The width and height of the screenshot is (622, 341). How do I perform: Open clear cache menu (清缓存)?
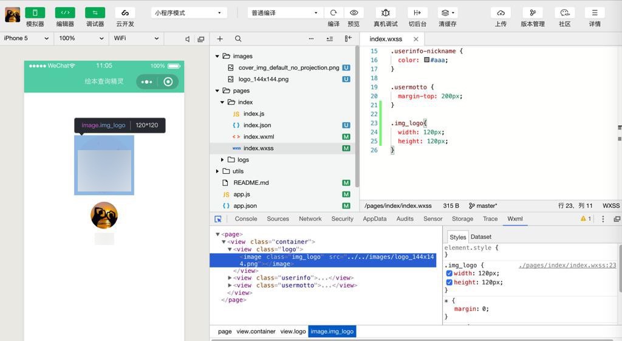448,13
